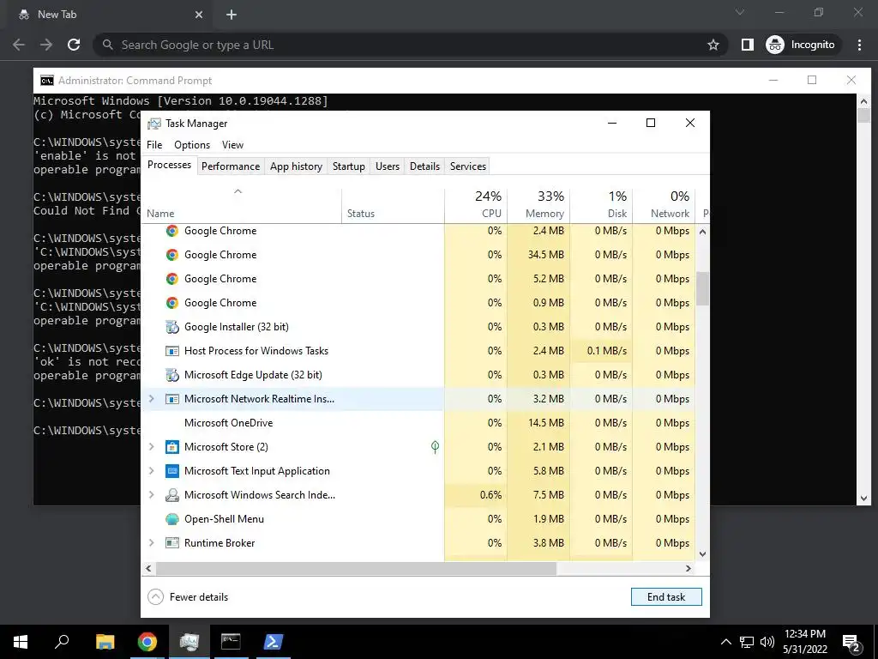Click the PowerShell taskbar icon
This screenshot has height=659, width=878.
point(273,642)
